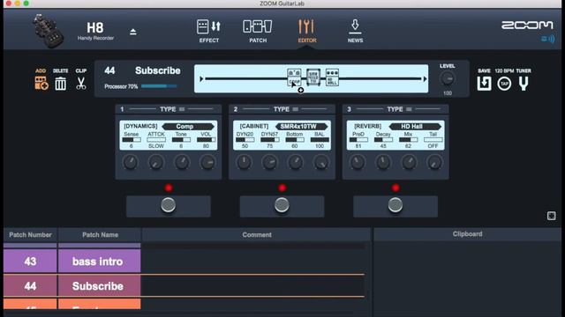Click the eject device icon
The image size is (565, 317).
[133, 32]
